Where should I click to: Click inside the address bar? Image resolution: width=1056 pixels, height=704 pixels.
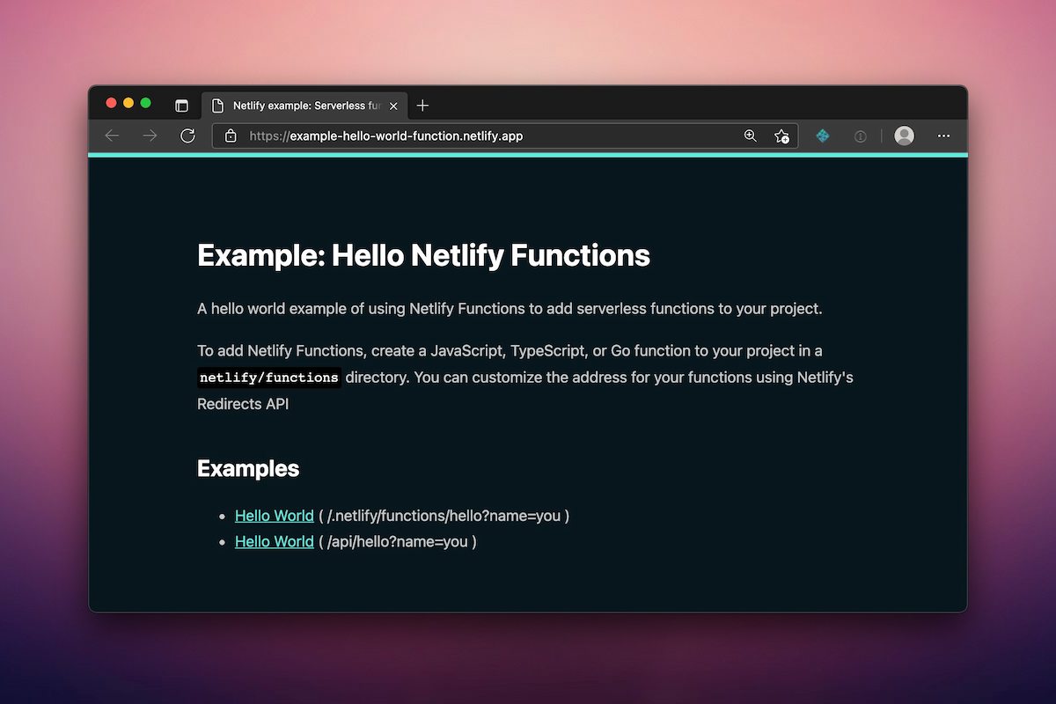(484, 136)
